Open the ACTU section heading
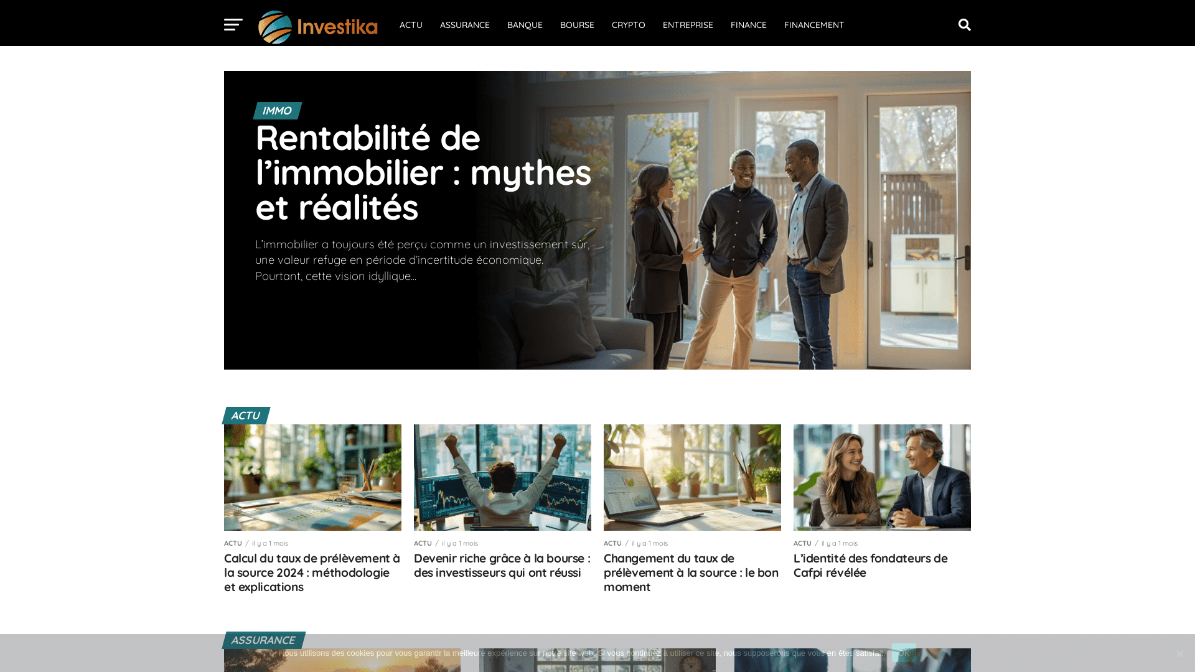 point(246,416)
